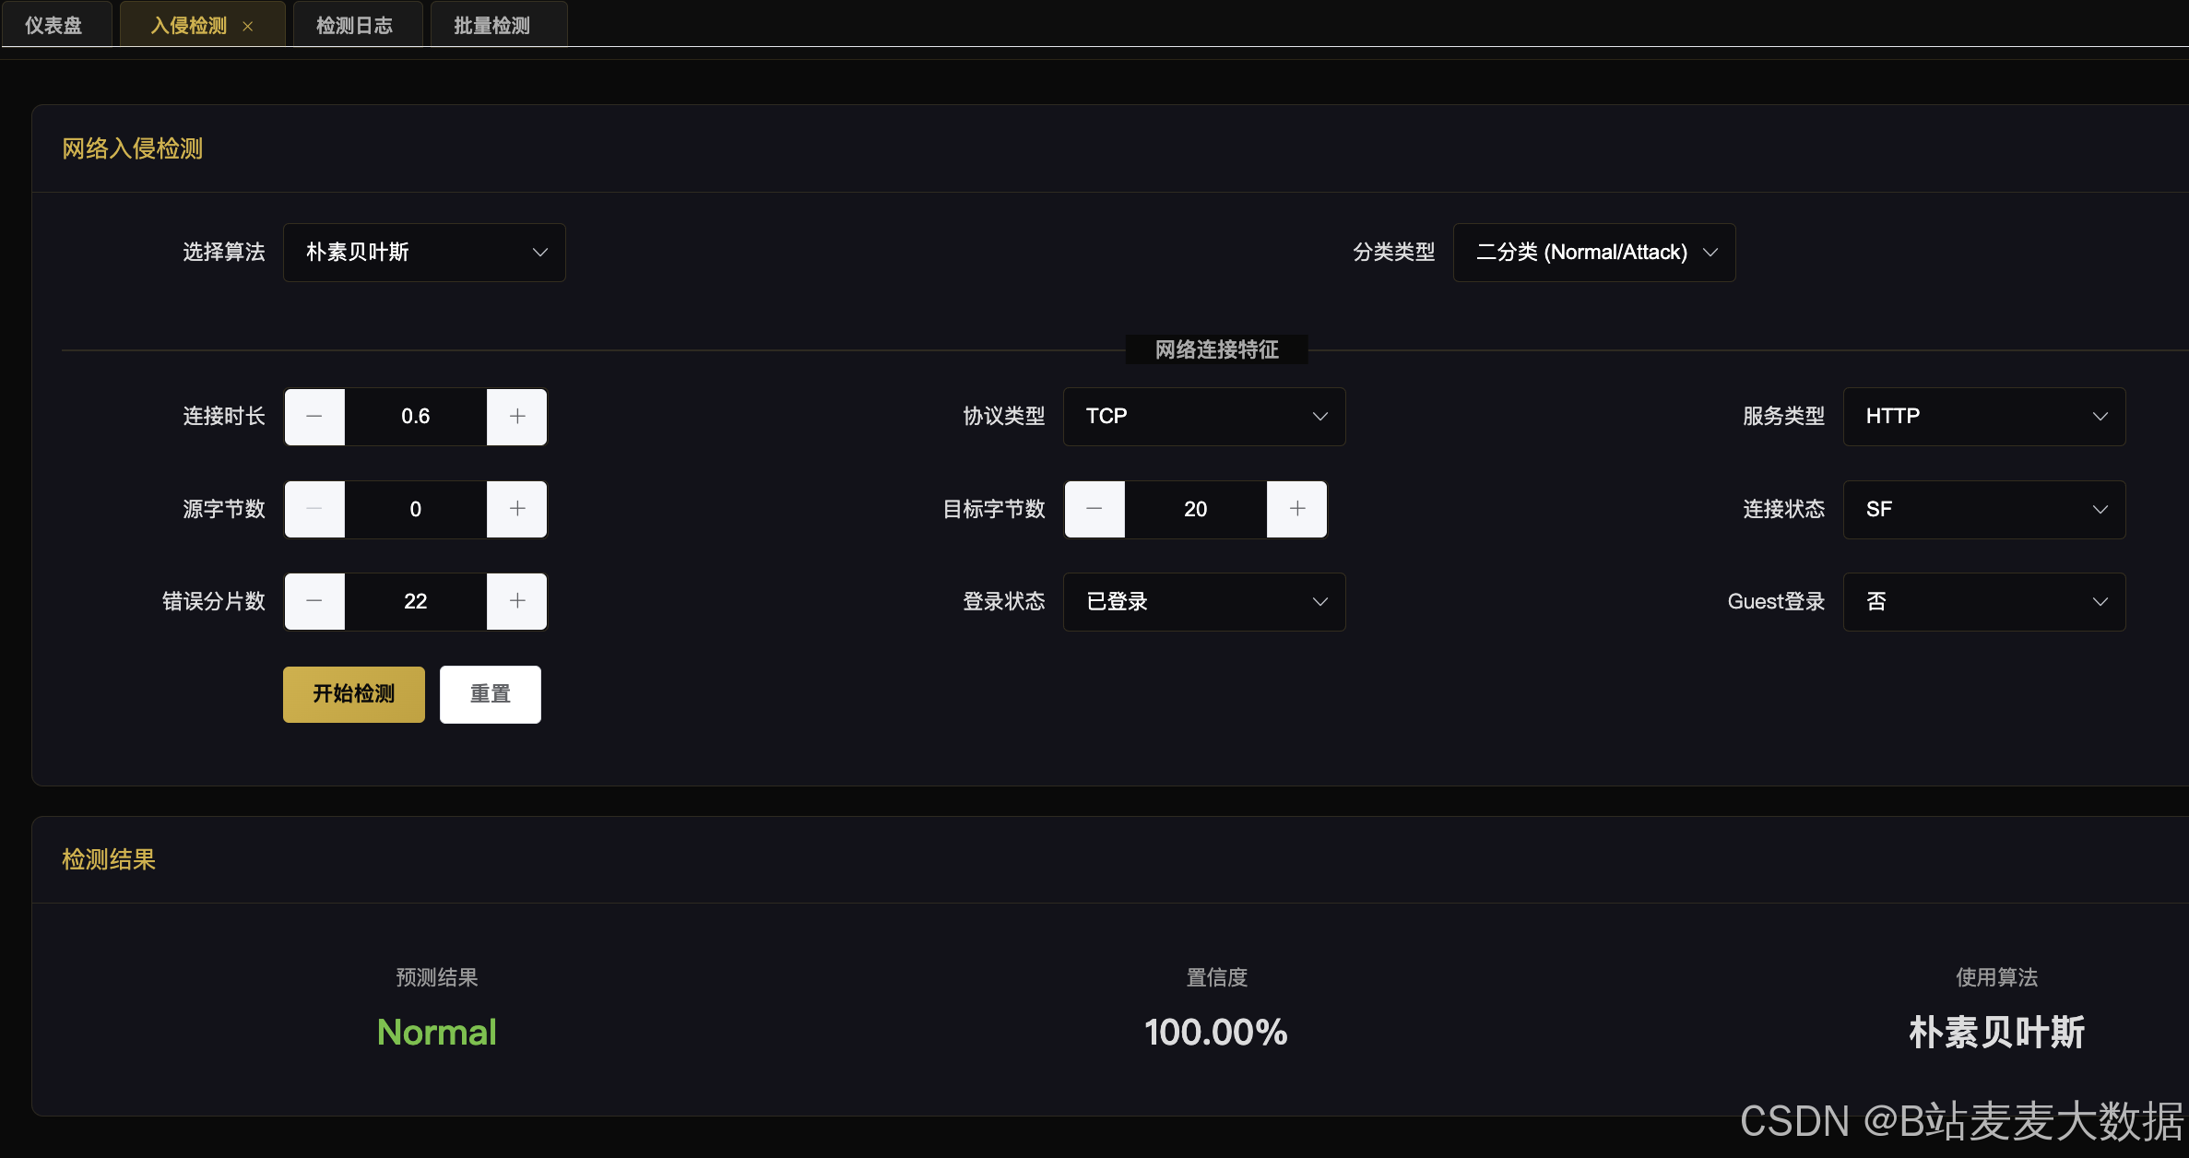2189x1158 pixels.
Task: Switch to 仪表盘 tab
Action: [x=53, y=26]
